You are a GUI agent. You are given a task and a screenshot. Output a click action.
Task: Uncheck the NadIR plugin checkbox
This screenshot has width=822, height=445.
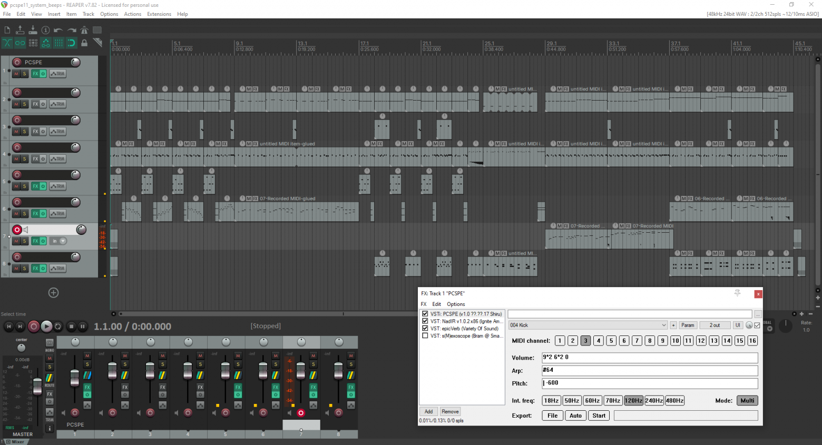425,321
